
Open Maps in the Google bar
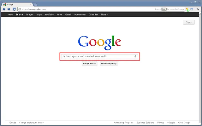point(39,14)
